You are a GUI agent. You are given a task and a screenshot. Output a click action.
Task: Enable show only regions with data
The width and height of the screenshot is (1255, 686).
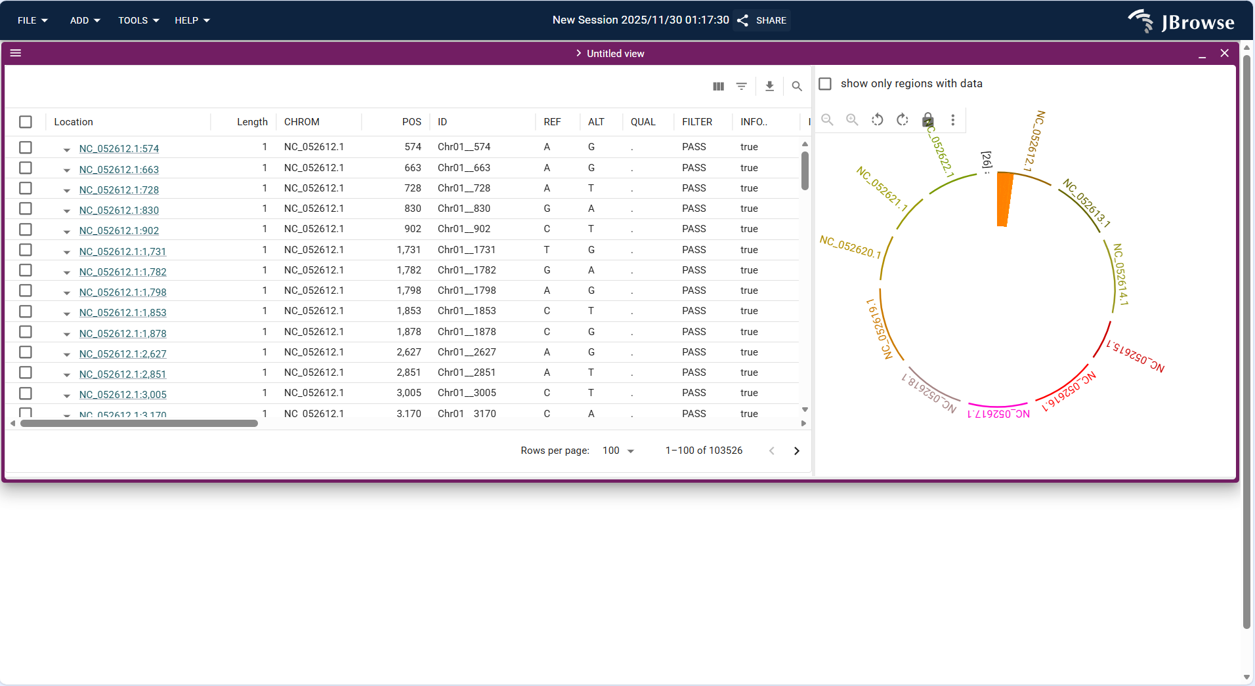pyautogui.click(x=825, y=83)
